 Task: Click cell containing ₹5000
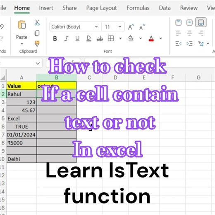[21, 143]
